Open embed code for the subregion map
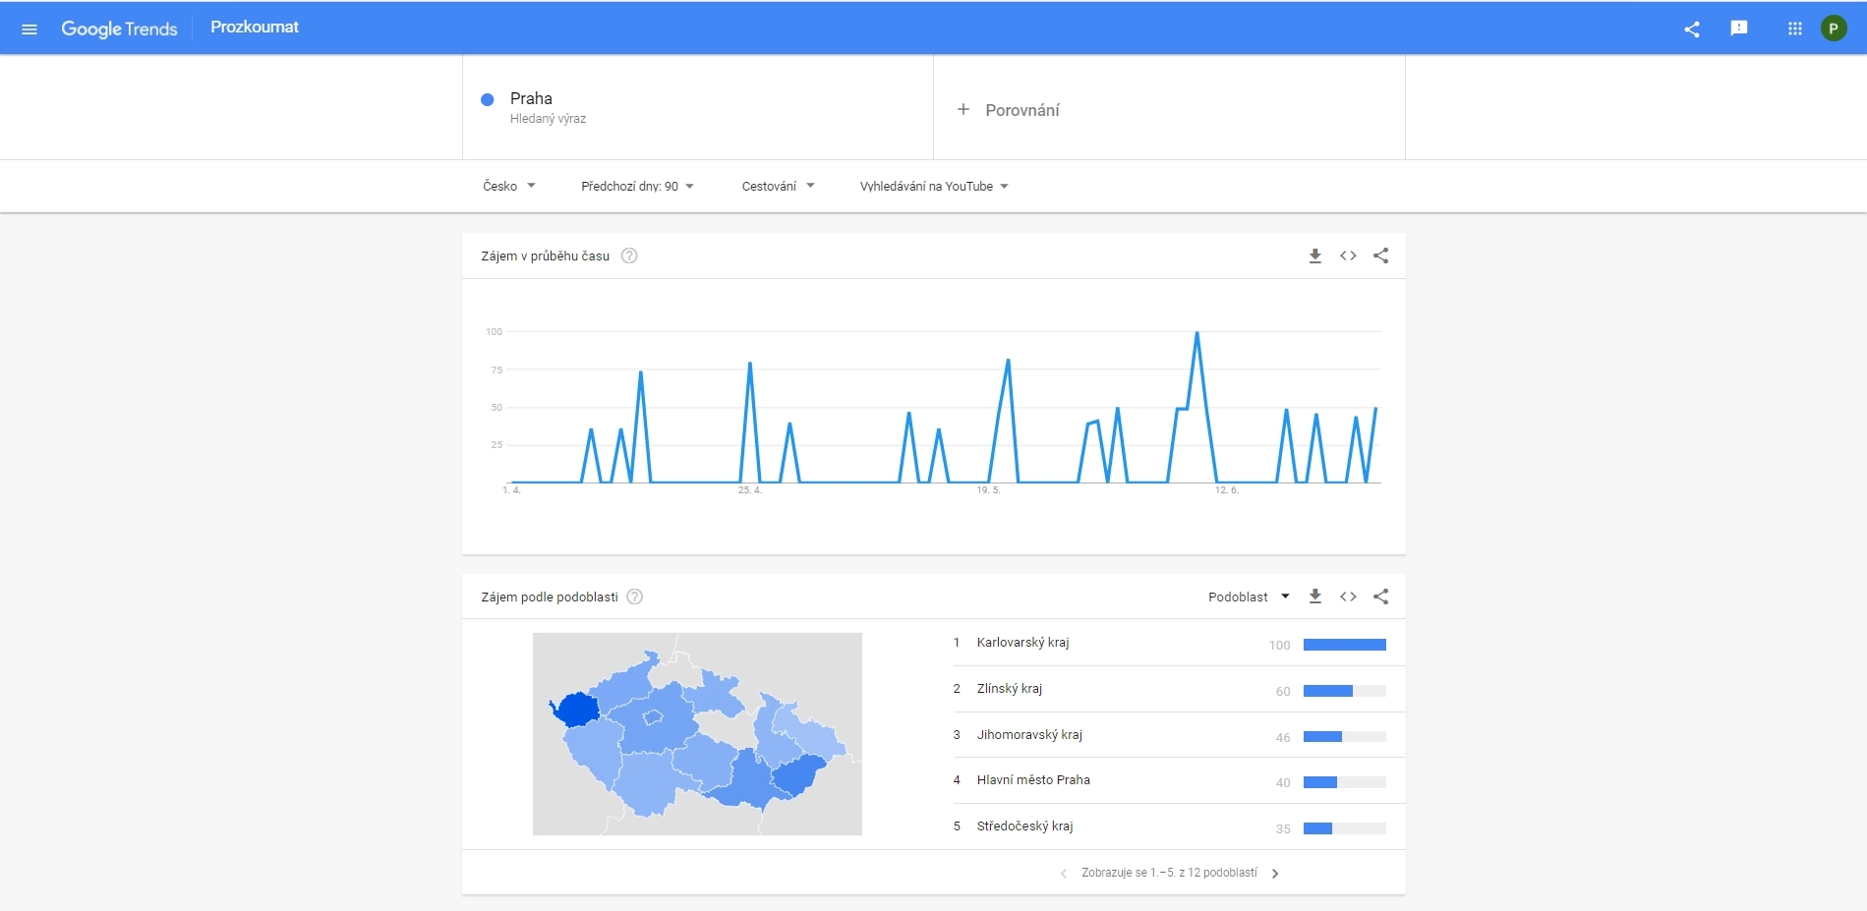This screenshot has width=1867, height=911. click(1348, 597)
